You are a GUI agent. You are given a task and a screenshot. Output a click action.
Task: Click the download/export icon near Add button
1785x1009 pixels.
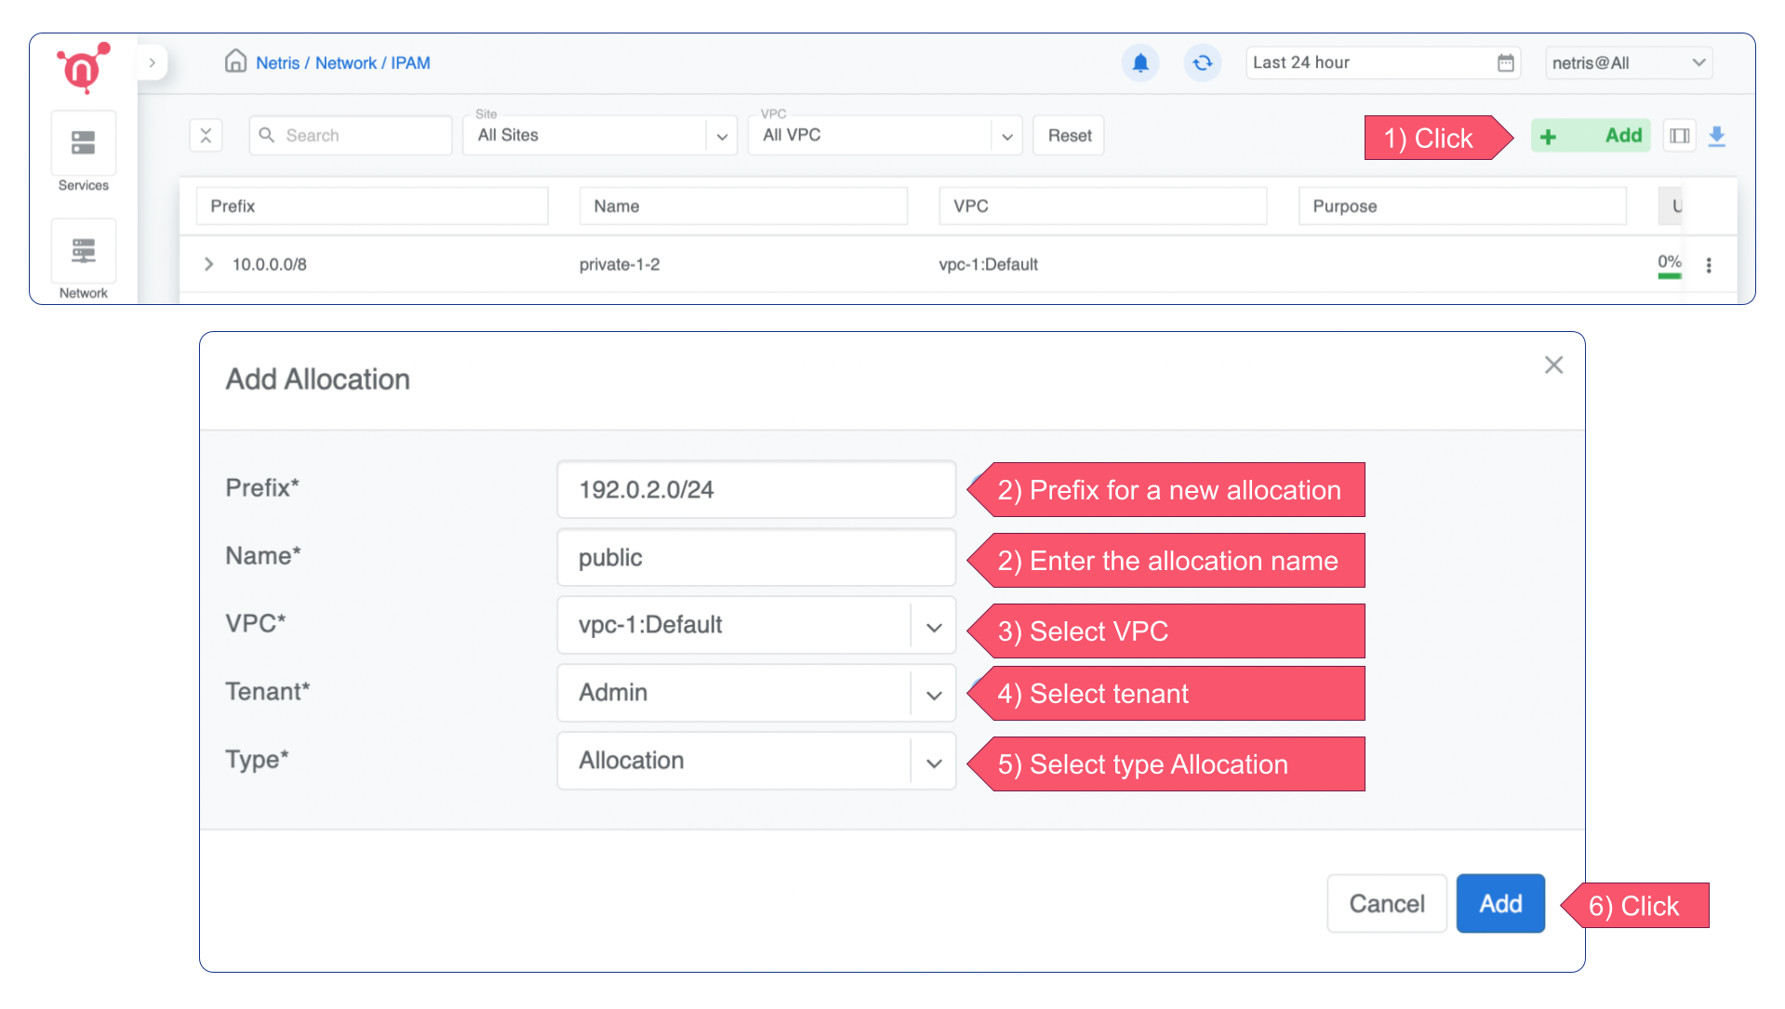(x=1716, y=136)
